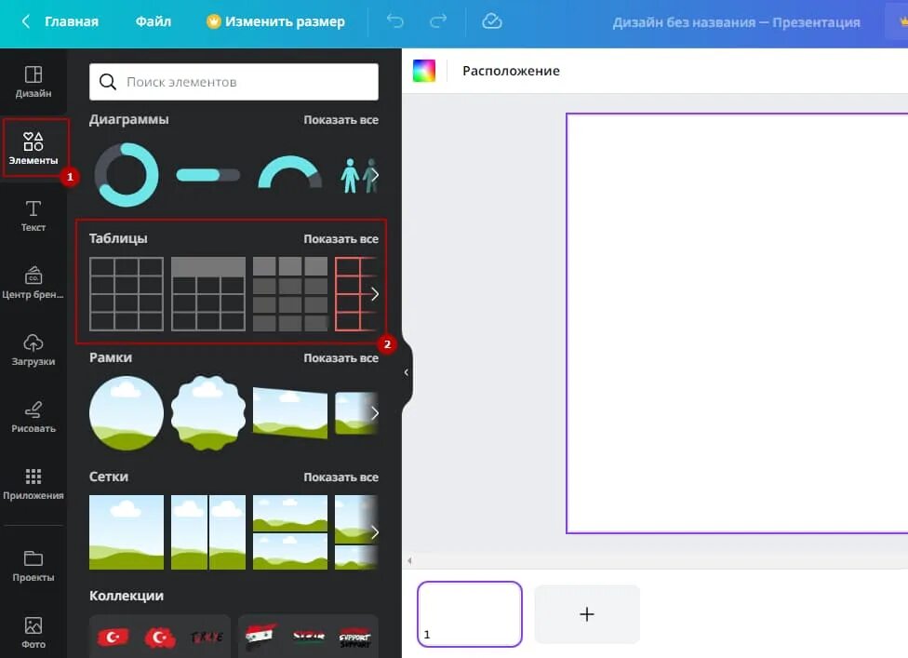
Task: Insert the plain grid table
Action: coord(127,294)
